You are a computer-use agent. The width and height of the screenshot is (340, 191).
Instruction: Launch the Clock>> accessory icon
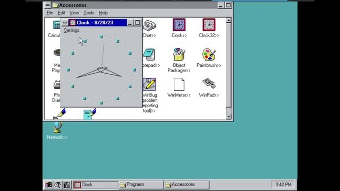[179, 25]
